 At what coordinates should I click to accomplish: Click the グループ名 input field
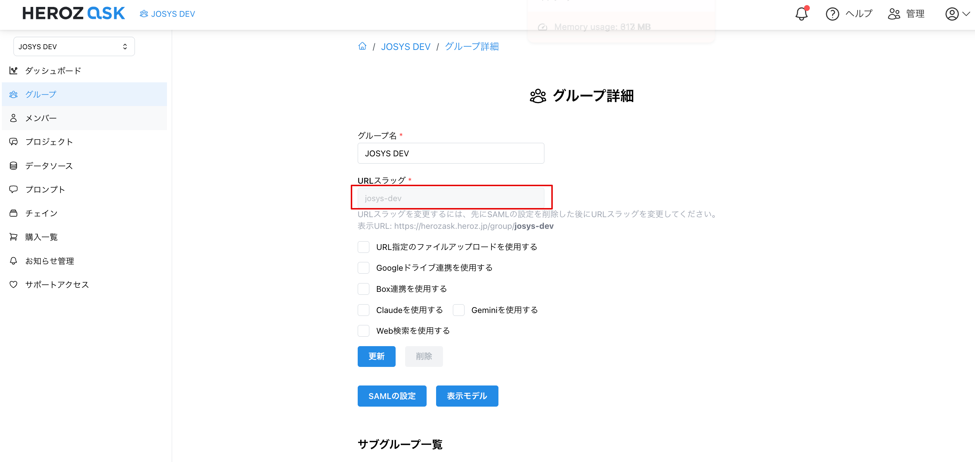point(450,153)
